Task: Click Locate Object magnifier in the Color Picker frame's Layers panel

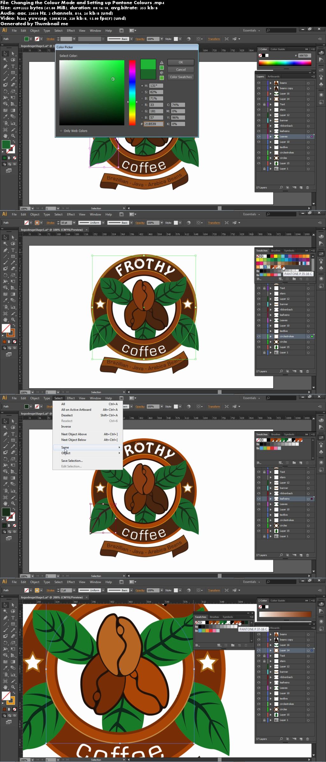Action: coord(281,188)
